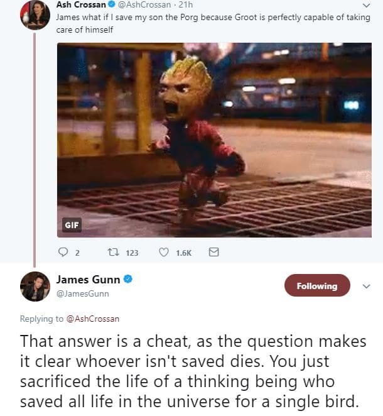Expand Ash Crossan tweet options chevron
This screenshot has width=383, height=416.
[x=366, y=5]
